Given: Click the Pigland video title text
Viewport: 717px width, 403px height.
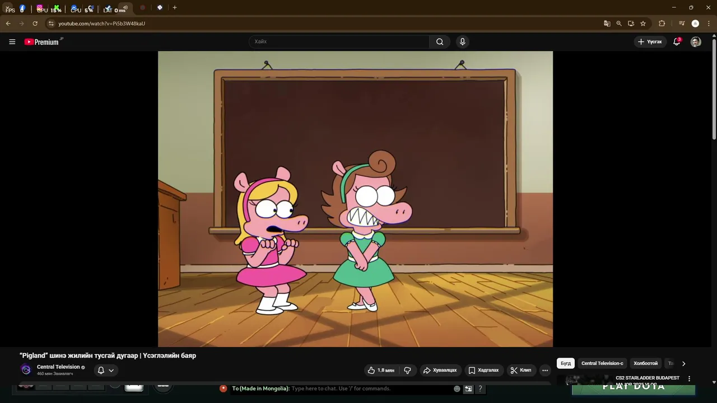Looking at the screenshot, I should point(108,355).
